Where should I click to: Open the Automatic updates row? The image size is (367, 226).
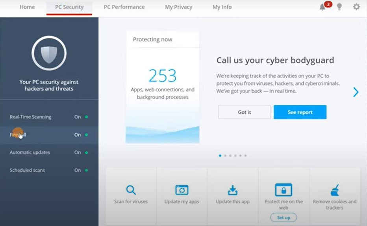tap(49, 153)
